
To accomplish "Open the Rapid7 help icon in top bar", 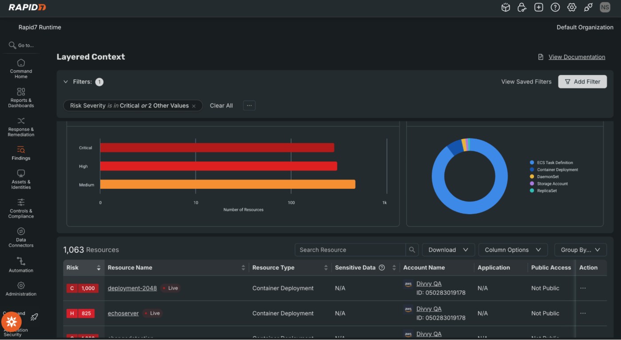I will click(555, 7).
